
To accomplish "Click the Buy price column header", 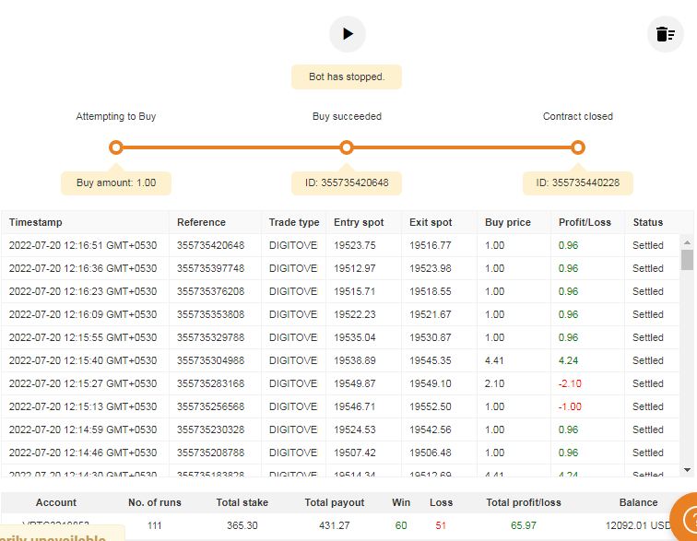I will 514,222.
